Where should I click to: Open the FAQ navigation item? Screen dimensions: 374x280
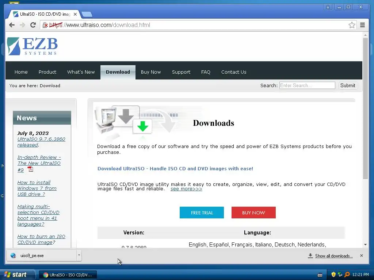pos(206,72)
